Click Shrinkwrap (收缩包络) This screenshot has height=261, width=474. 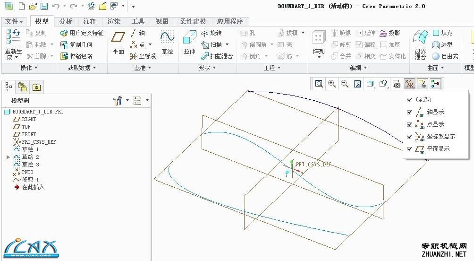click(76, 56)
